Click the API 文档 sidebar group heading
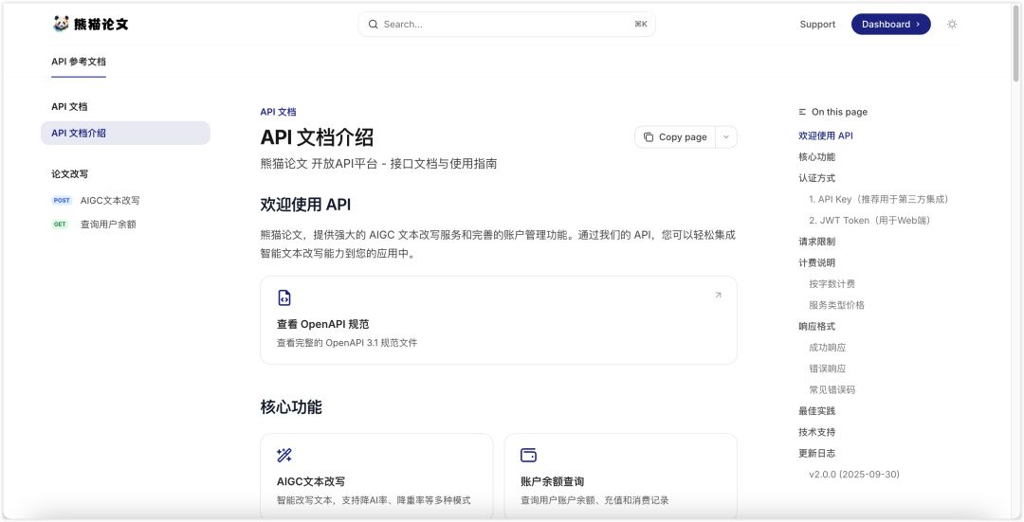Screen dimensions: 1024x522 tap(69, 106)
